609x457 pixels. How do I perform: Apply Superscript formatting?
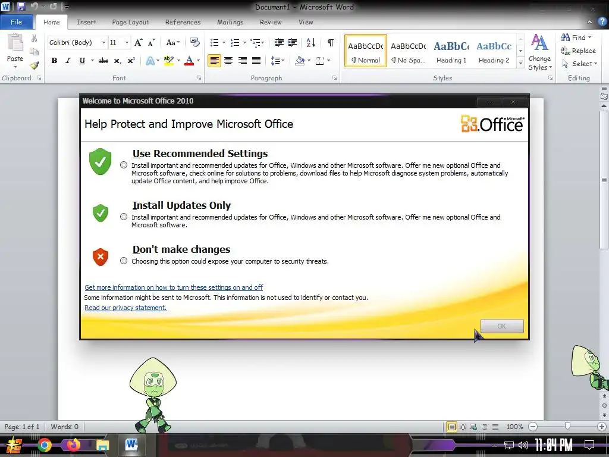point(131,61)
